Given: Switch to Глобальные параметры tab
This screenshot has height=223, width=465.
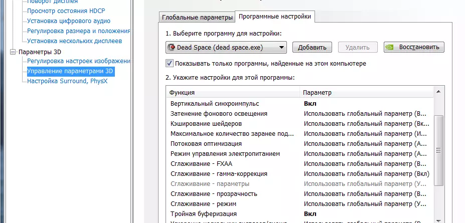Looking at the screenshot, I should tap(197, 18).
